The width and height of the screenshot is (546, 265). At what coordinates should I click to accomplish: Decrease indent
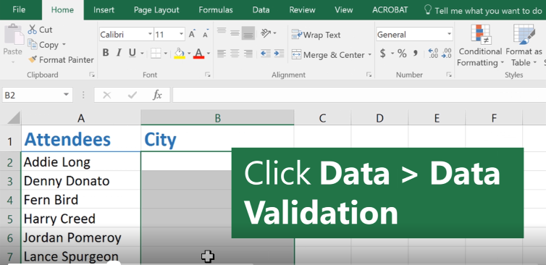point(266,54)
